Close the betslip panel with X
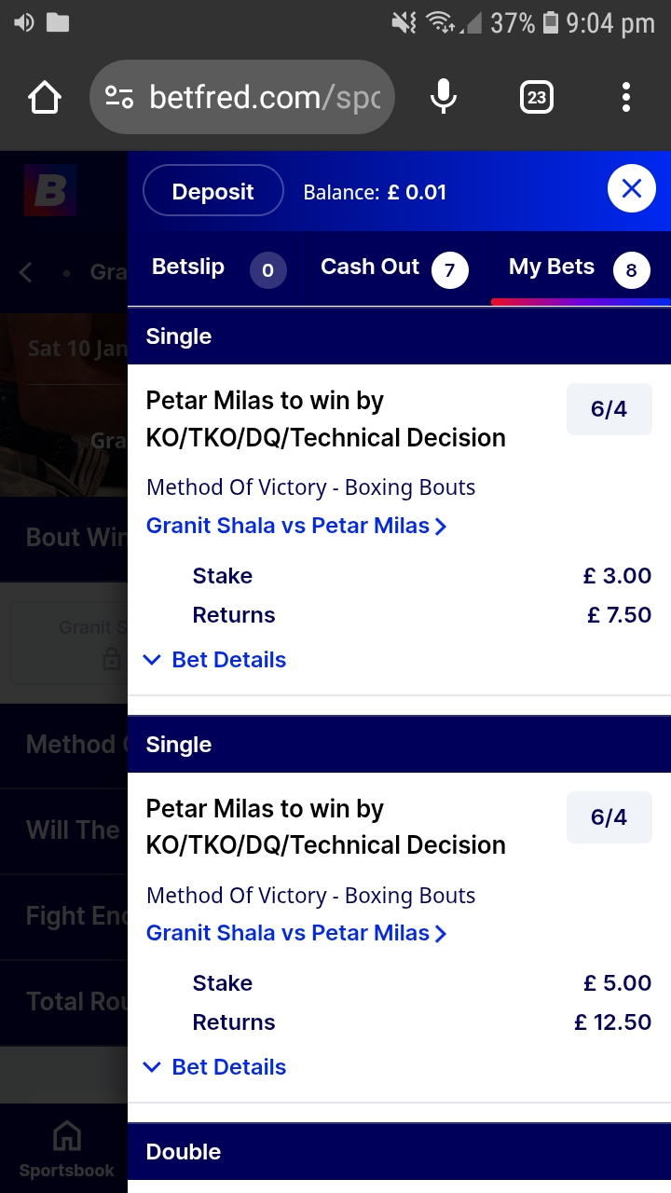The image size is (671, 1193). pos(632,189)
